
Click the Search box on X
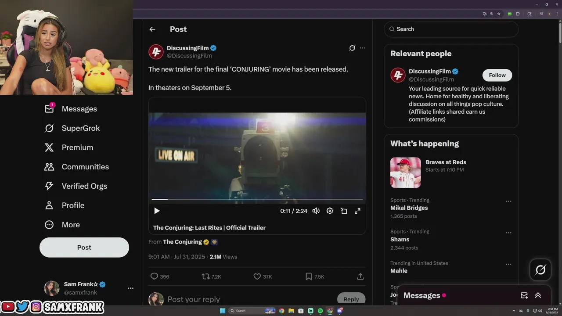click(451, 29)
